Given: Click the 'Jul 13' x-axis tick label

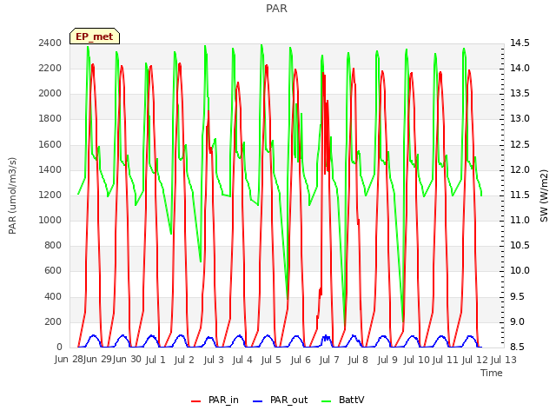Looking at the screenshot, I should tap(503, 360).
